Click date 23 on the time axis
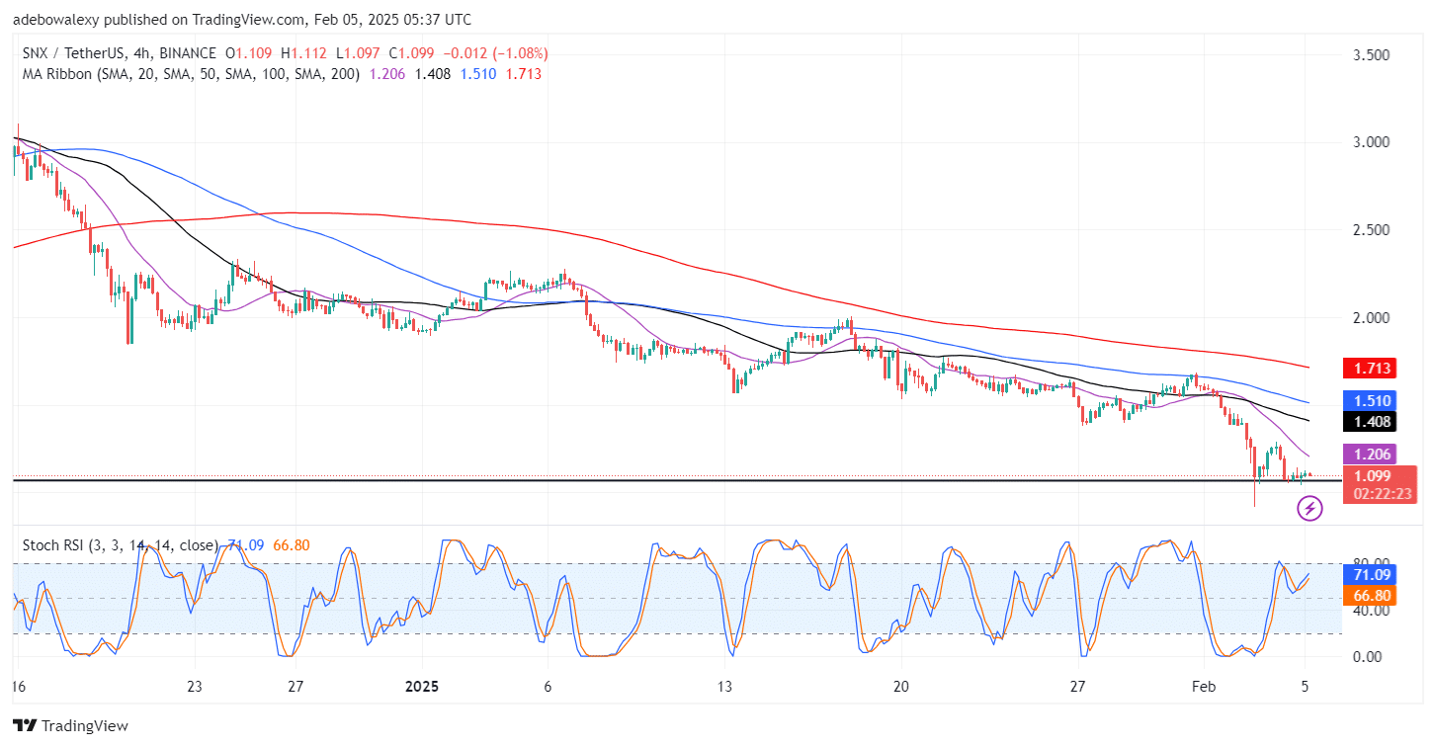 coord(194,686)
